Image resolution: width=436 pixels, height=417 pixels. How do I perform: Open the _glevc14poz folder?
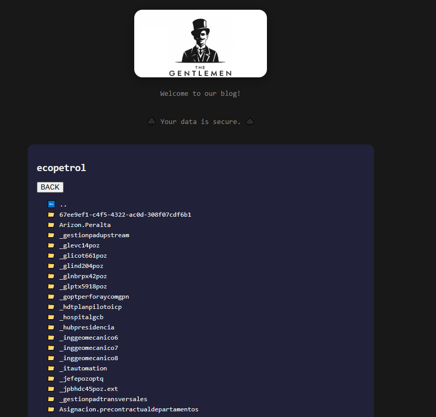(x=79, y=245)
